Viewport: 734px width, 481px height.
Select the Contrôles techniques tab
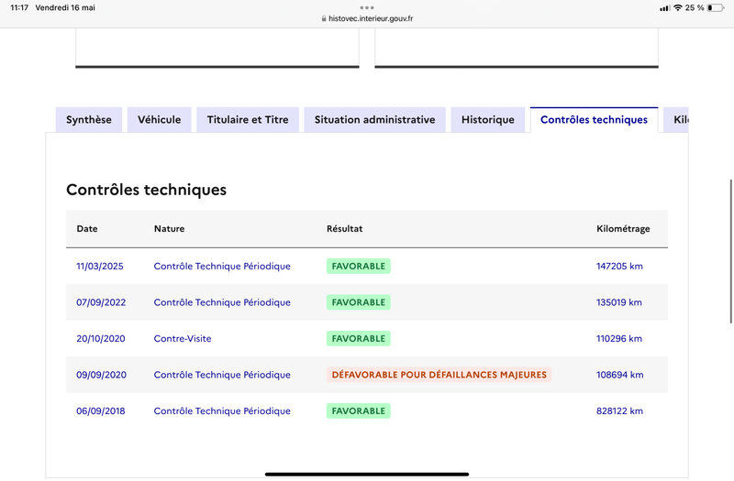click(x=594, y=120)
